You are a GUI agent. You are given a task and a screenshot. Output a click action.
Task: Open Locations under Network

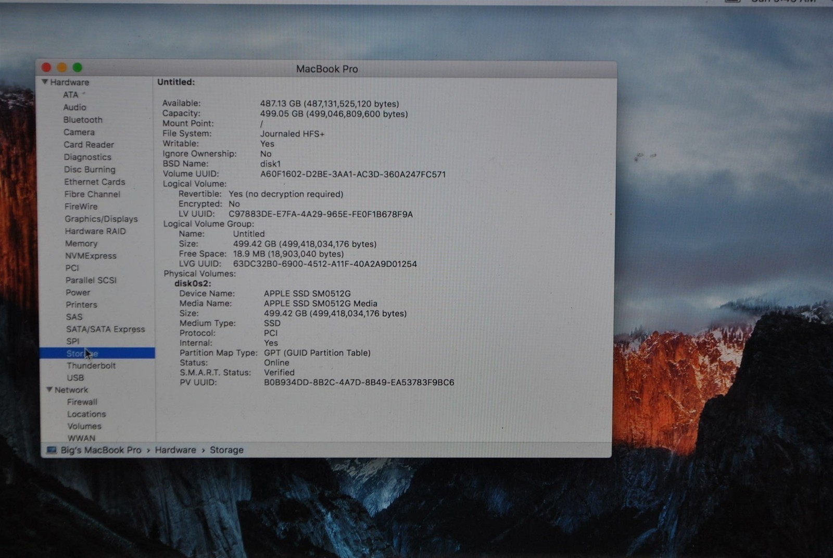coord(86,414)
